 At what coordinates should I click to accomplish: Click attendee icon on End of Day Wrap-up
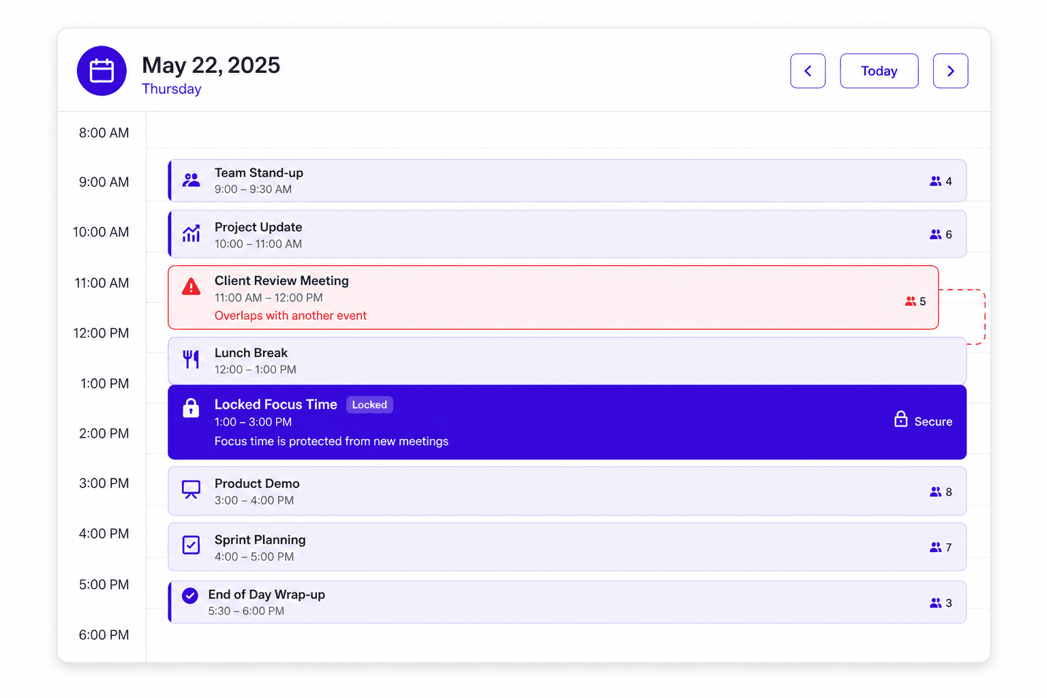[x=935, y=603]
